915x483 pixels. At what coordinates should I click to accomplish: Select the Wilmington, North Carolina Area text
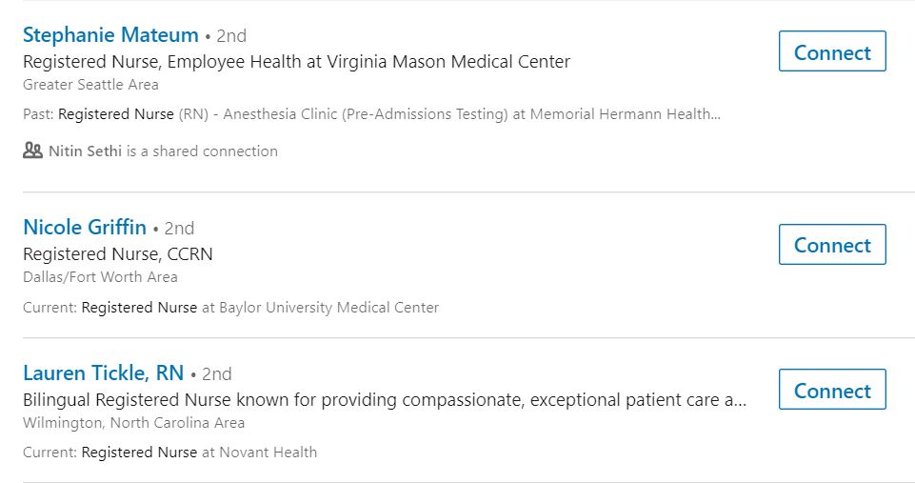(x=133, y=422)
